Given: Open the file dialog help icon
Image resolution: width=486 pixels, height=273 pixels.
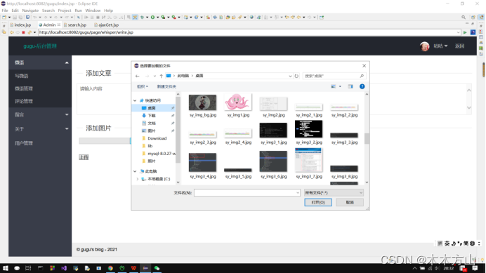Looking at the screenshot, I should [x=362, y=86].
